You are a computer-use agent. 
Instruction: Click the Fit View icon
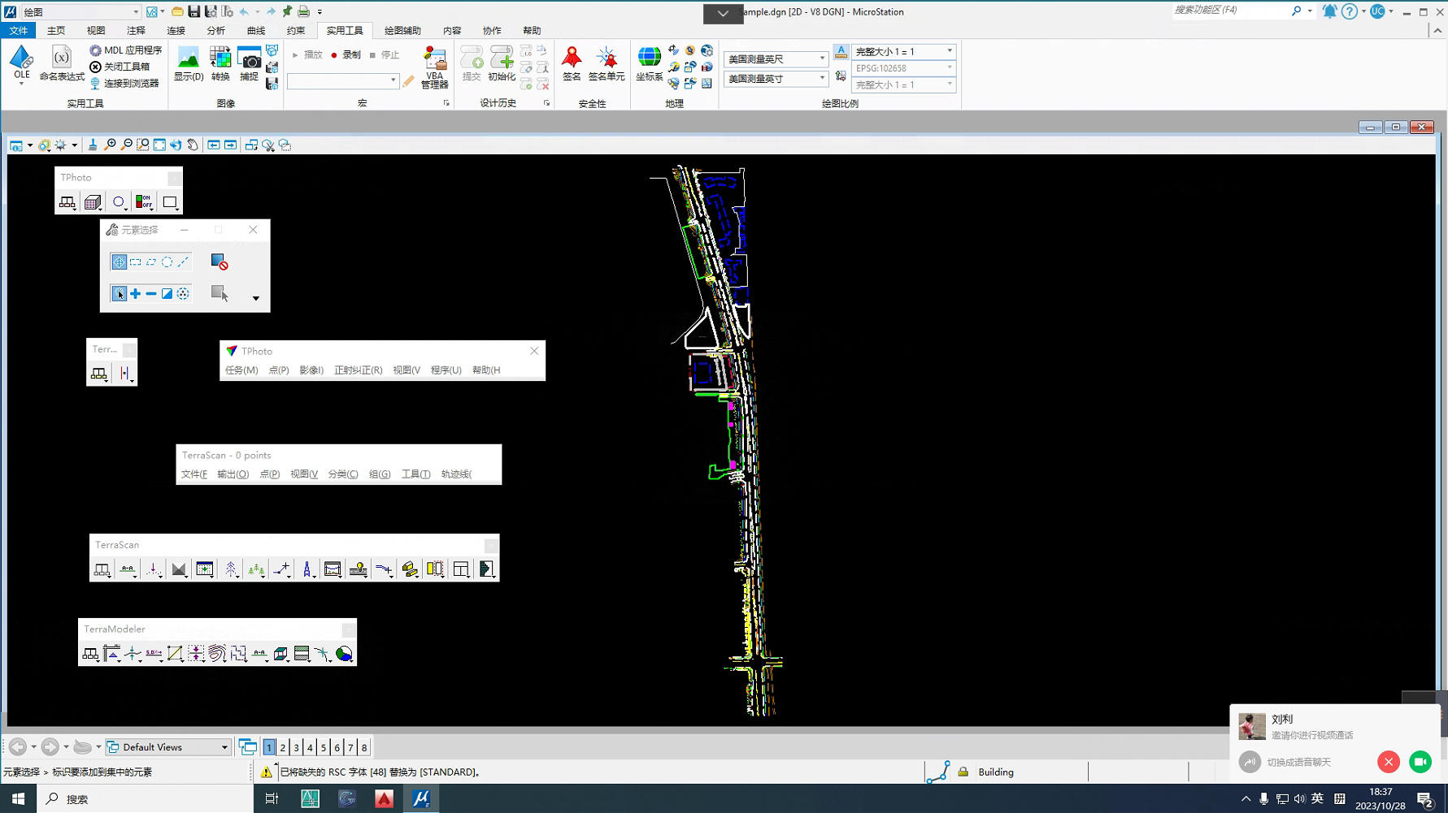159,145
